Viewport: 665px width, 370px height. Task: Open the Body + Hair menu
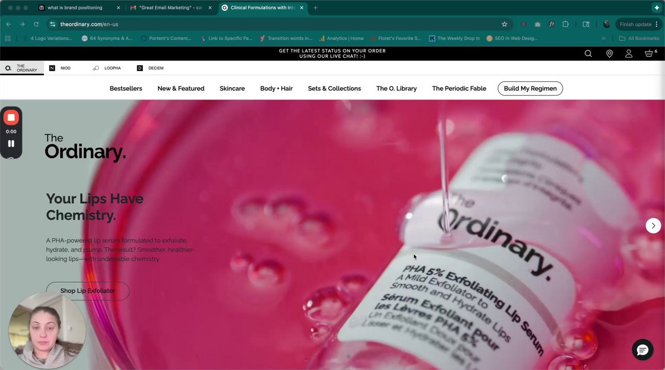pos(276,88)
